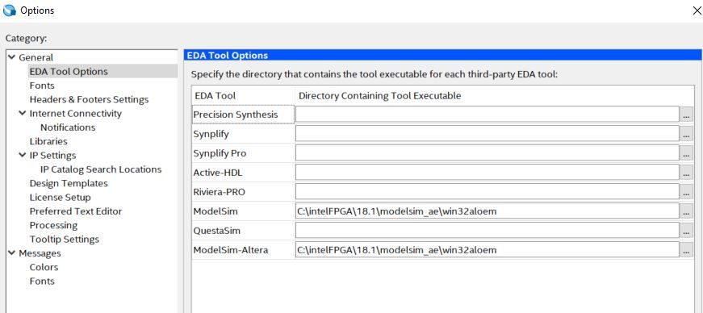Select Tooltip Settings in the tree
This screenshot has height=313, width=703.
(65, 240)
